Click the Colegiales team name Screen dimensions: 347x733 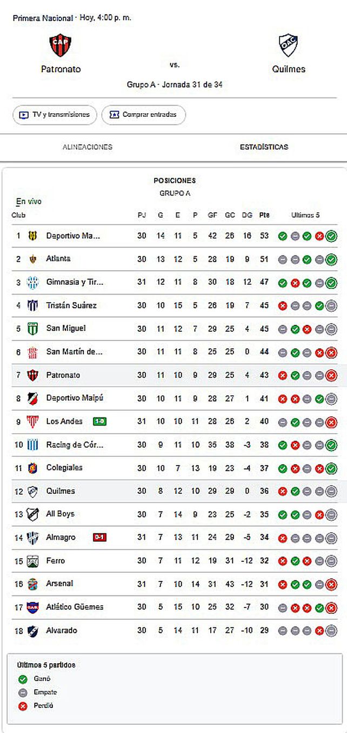64,468
